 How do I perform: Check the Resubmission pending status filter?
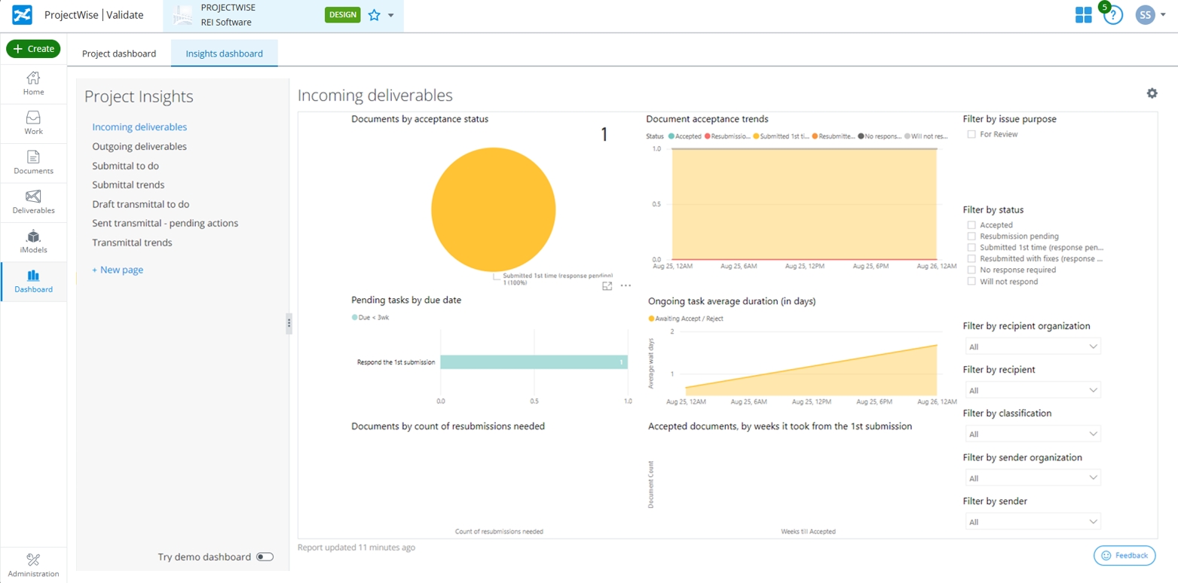(x=971, y=237)
